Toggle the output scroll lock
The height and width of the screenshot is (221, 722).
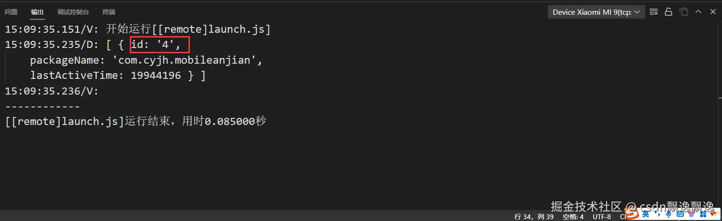tap(669, 12)
